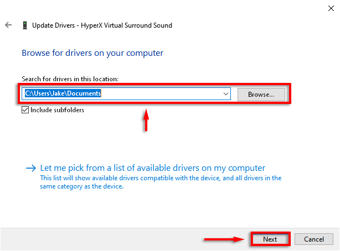Click the This list will show available drivers description
Screen dimensions: 340x251
click(161, 182)
